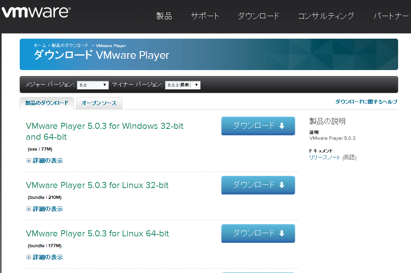Open VMware Player 5.0.3 for Linux 32-bit title
The width and height of the screenshot is (411, 273).
click(97, 185)
